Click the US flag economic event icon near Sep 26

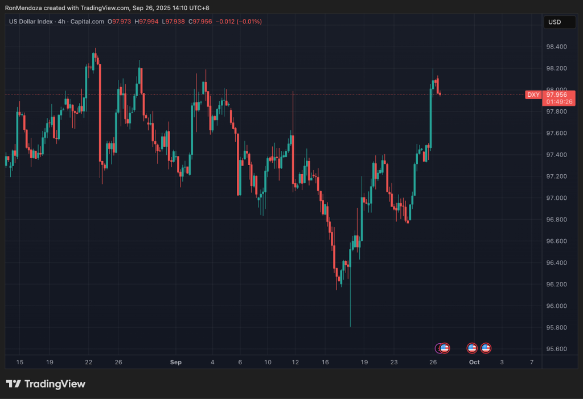click(446, 348)
